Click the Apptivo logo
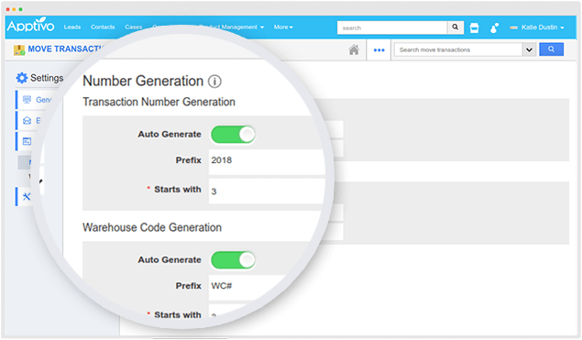Image resolution: width=582 pixels, height=340 pixels. (x=30, y=26)
